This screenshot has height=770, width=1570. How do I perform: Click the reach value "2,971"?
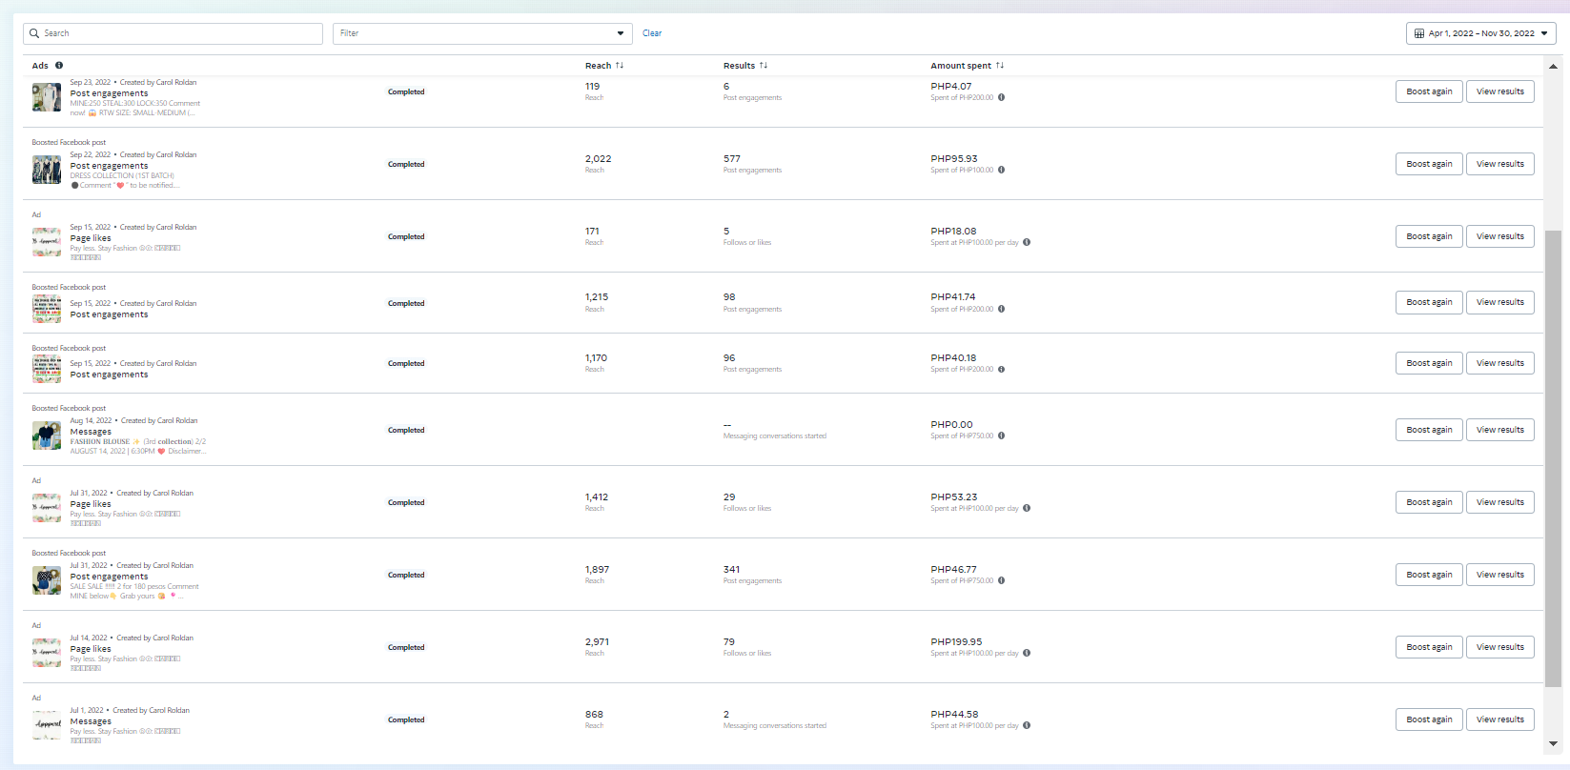tap(597, 642)
